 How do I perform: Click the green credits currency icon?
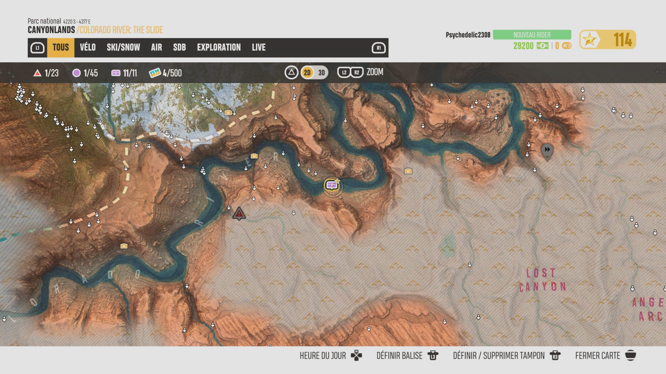click(x=542, y=46)
